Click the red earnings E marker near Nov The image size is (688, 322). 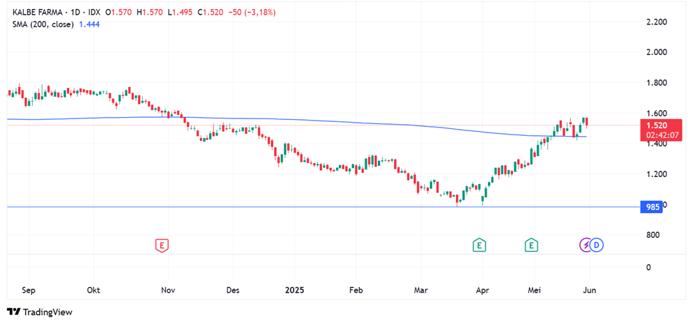pos(162,245)
